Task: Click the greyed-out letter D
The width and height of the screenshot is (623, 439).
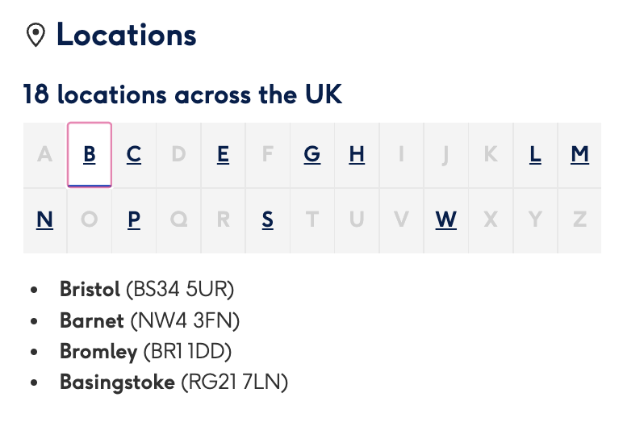Action: pos(179,155)
